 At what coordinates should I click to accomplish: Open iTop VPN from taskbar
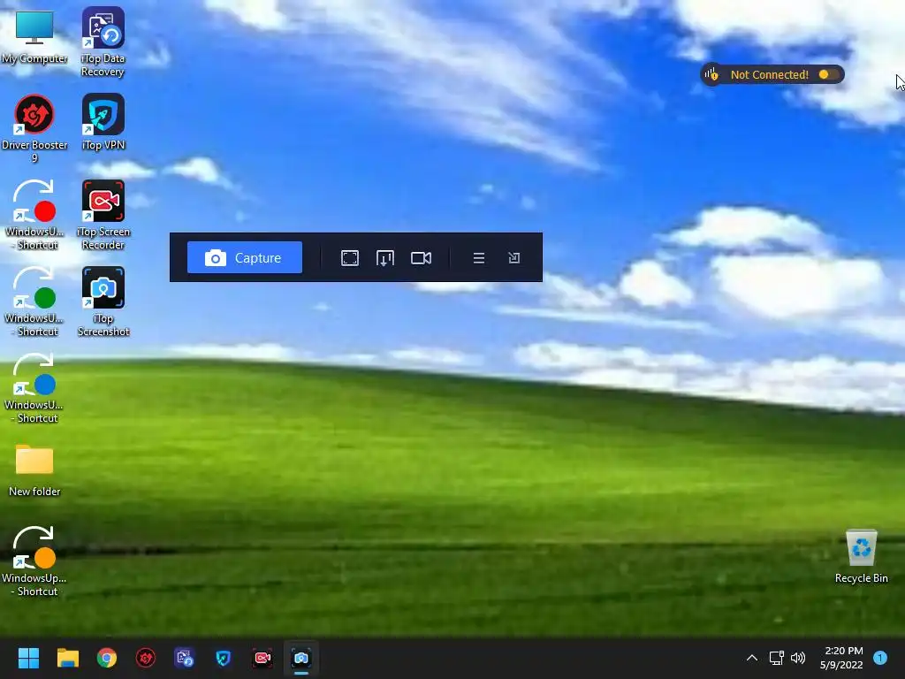(224, 658)
